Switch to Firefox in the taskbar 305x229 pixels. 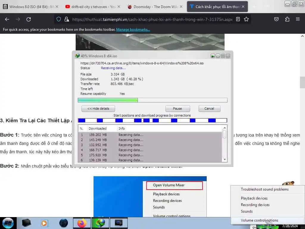click(x=82, y=223)
